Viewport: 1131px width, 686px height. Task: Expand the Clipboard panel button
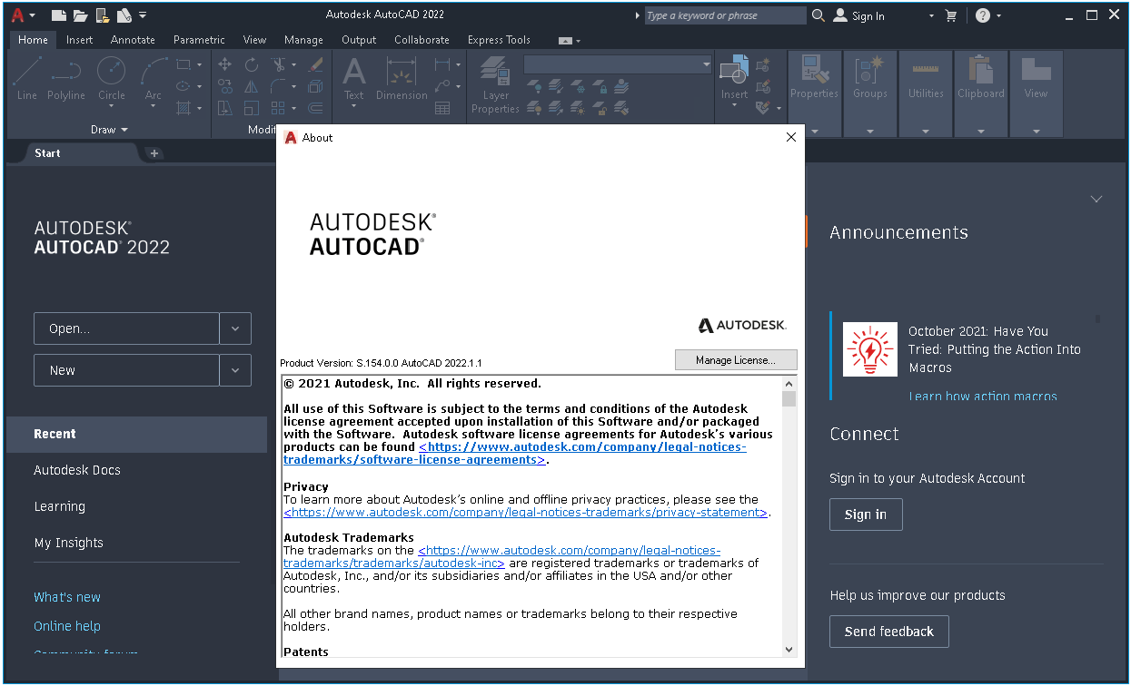[981, 93]
